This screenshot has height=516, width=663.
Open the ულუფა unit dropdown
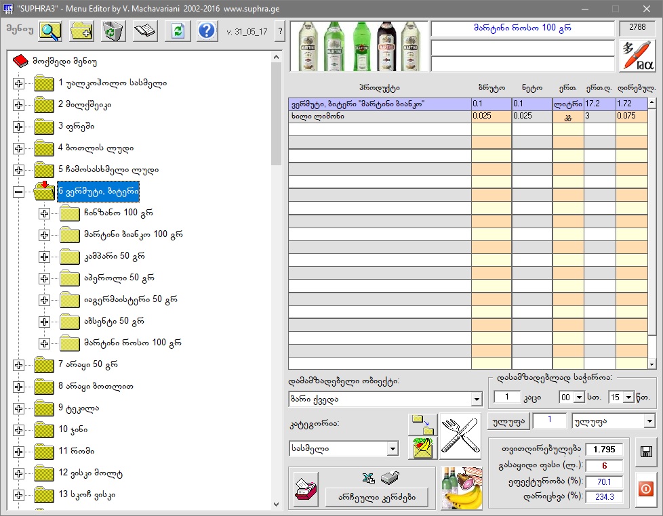point(649,421)
